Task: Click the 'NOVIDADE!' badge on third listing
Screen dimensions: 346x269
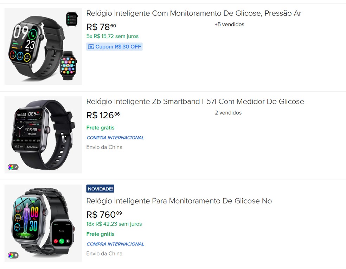Action: pos(100,189)
